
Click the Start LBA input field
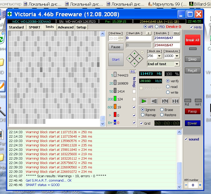pos(138,38)
